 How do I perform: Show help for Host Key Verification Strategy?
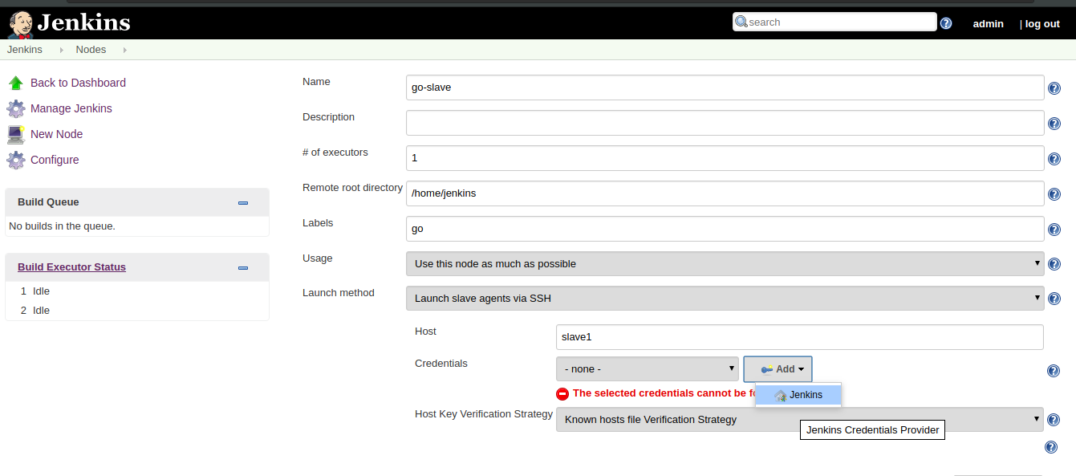tap(1054, 420)
